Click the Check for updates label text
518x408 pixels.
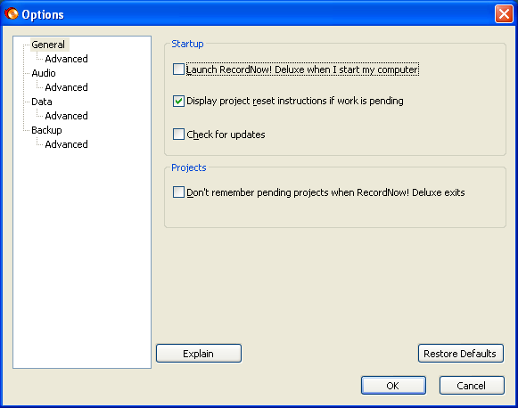pyautogui.click(x=226, y=135)
